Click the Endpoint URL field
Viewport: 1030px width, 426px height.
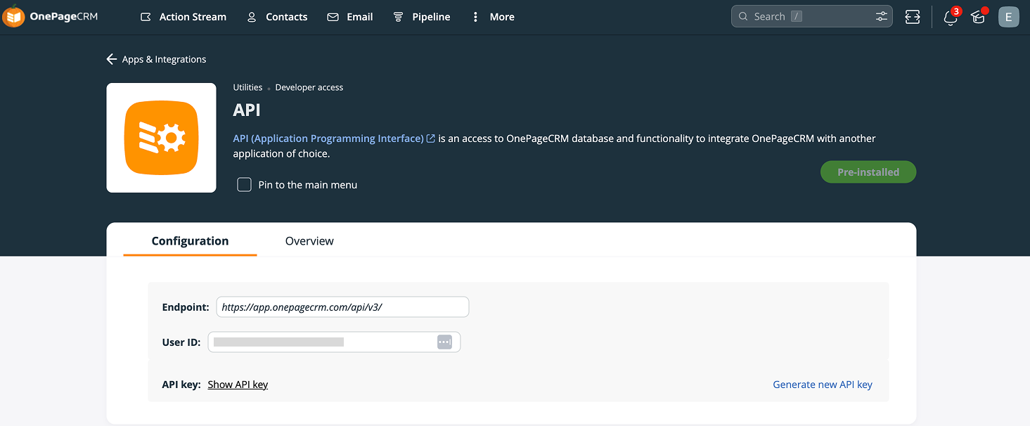[x=342, y=307]
